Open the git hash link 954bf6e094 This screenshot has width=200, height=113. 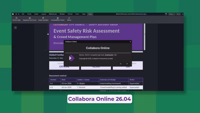click(109, 55)
